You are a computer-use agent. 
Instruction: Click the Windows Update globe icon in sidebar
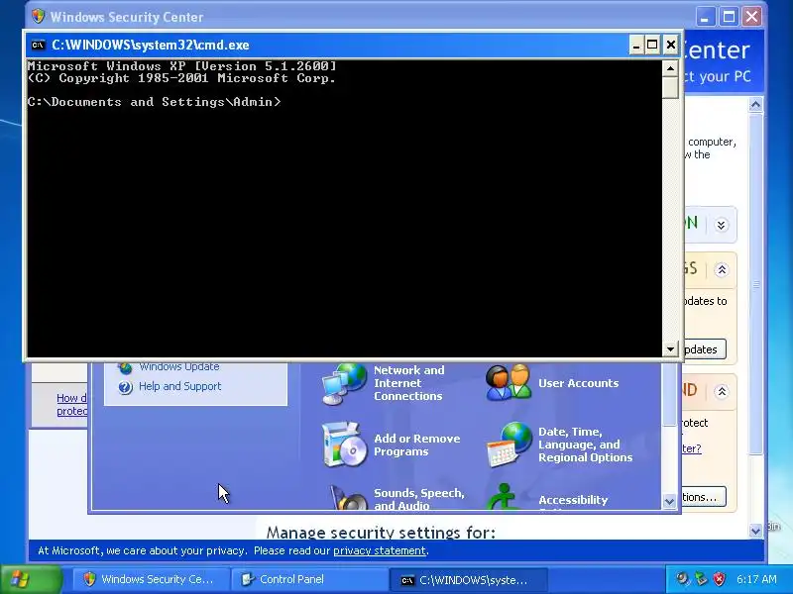click(125, 368)
